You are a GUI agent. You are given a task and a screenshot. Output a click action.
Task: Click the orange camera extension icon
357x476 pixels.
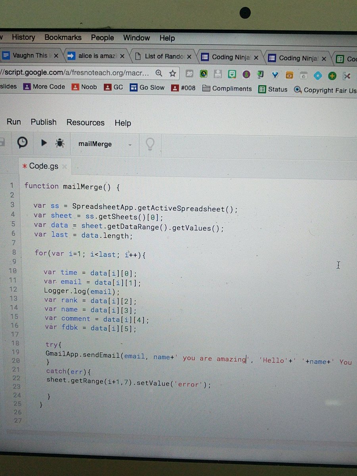(x=289, y=75)
